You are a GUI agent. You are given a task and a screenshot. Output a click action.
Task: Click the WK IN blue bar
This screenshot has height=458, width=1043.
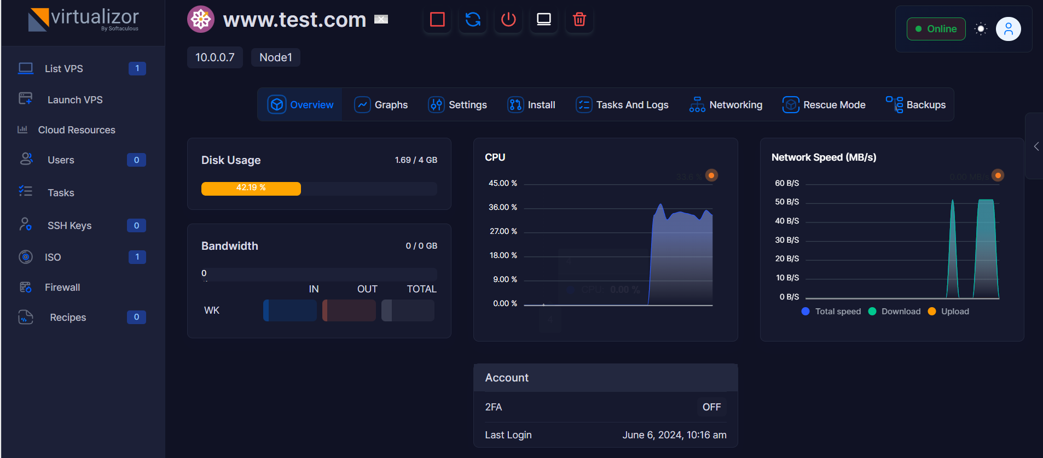(290, 310)
